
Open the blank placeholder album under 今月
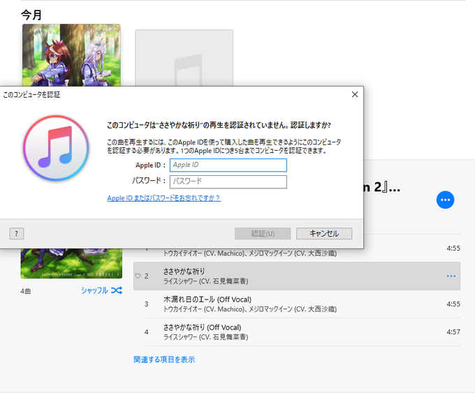pos(184,58)
